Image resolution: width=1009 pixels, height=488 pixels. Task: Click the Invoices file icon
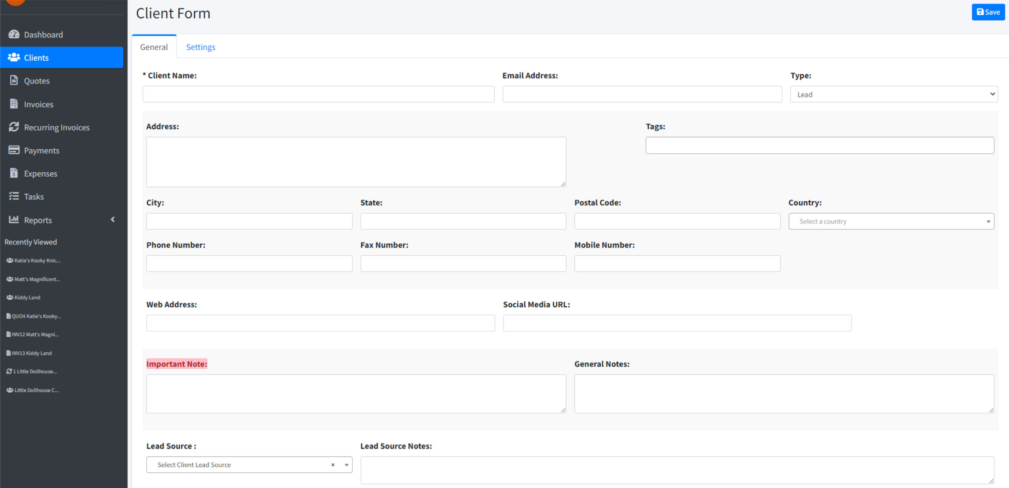14,104
